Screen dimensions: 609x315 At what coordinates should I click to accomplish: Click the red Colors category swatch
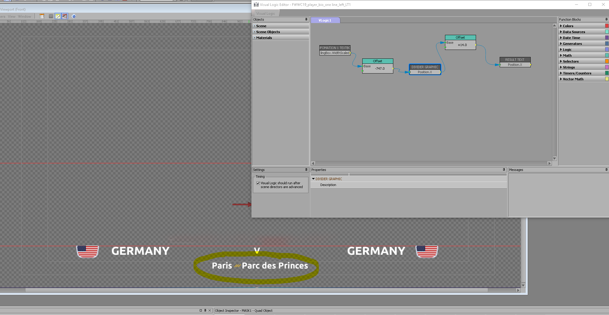click(x=607, y=26)
